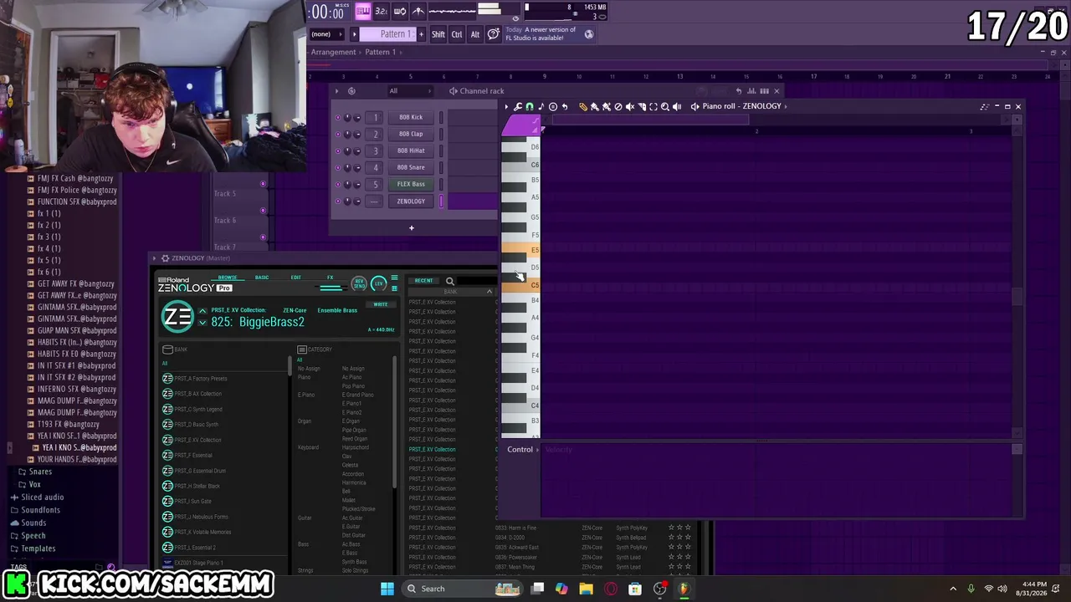Open the channel rack menu arrow
Viewport: 1071px width, 602px height.
(x=337, y=91)
